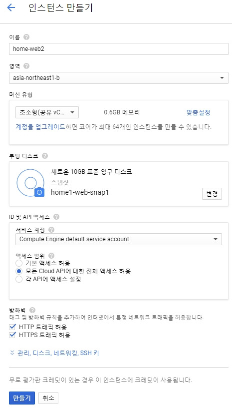Open help icon beside 부팅 디스크
Image resolution: width=232 pixels, height=411 pixels.
tap(45, 156)
